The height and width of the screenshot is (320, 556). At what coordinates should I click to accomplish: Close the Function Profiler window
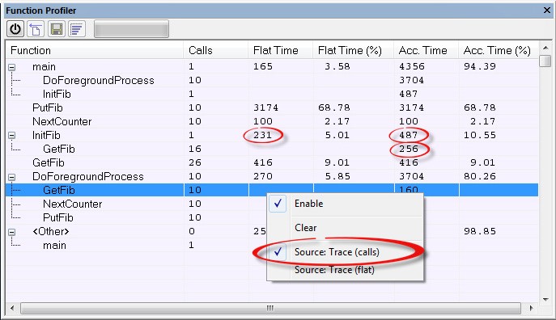(x=547, y=11)
